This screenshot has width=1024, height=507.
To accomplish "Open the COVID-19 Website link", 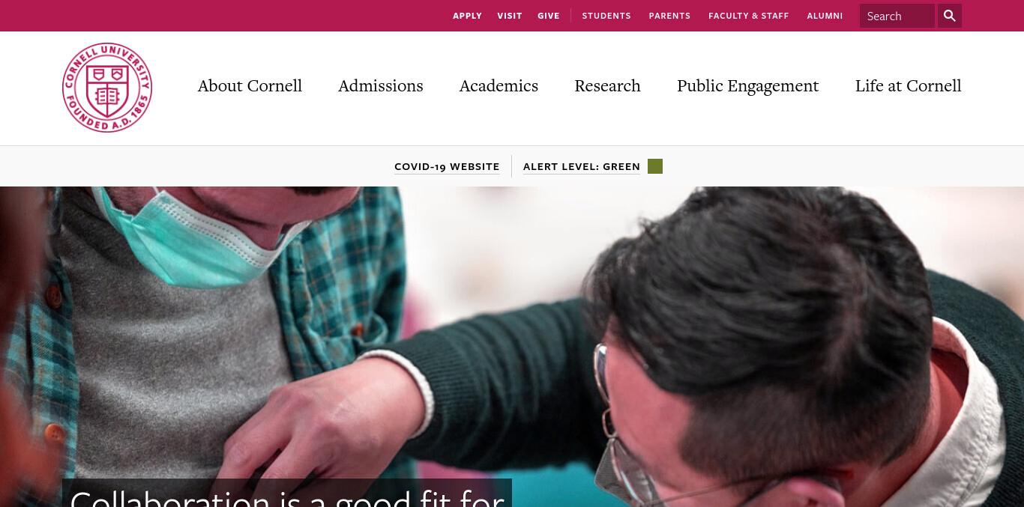I will [x=447, y=166].
